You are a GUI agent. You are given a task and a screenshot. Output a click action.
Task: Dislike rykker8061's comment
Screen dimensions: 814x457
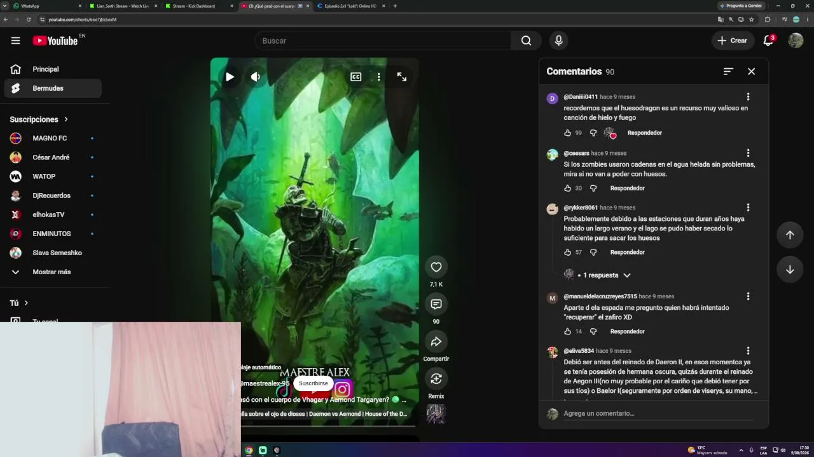click(x=593, y=252)
